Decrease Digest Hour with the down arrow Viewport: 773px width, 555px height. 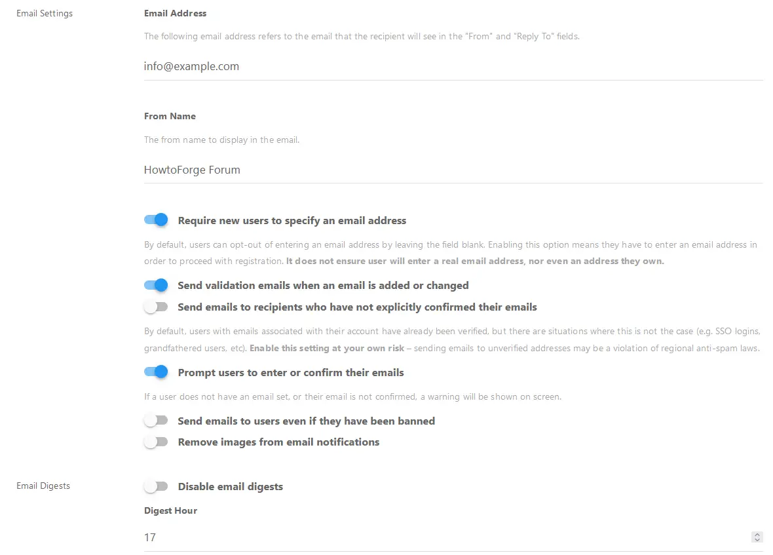point(757,540)
